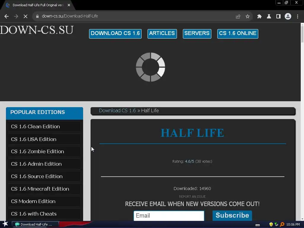Select the Download Half-Life browser tab
This screenshot has width=304, height=228.
[38, 5]
